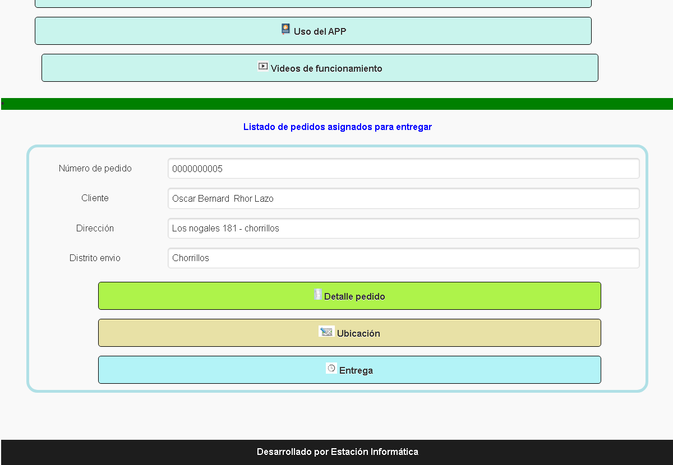Click the Número de pedido field
673x465 pixels.
(x=403, y=169)
